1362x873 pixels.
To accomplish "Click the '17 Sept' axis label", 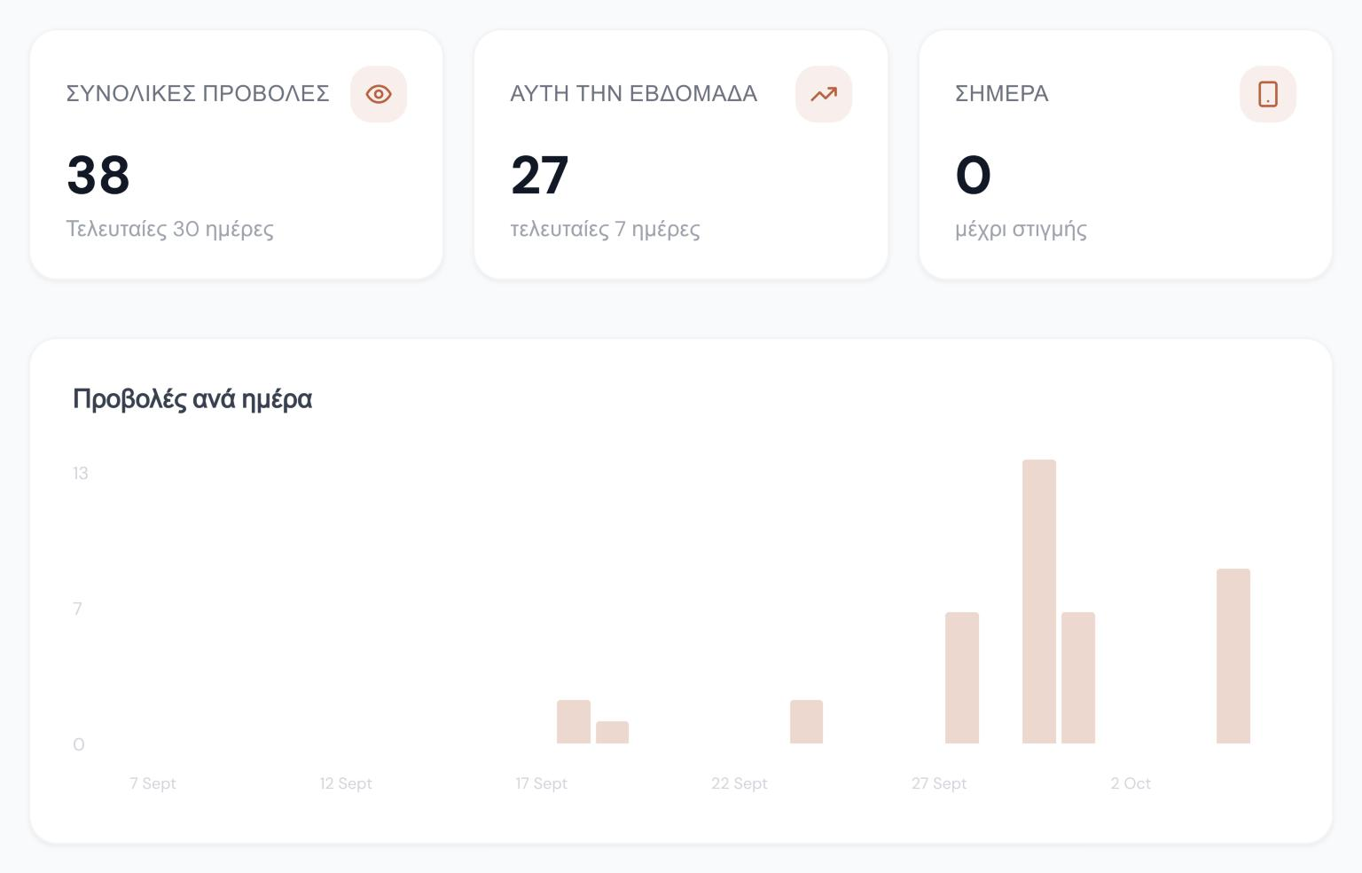I will pyautogui.click(x=542, y=783).
